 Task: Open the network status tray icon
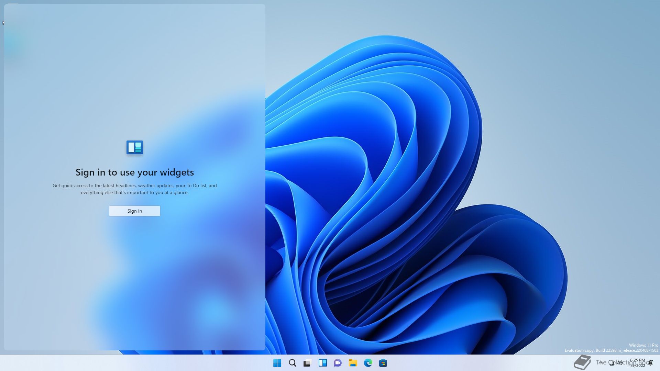click(612, 362)
